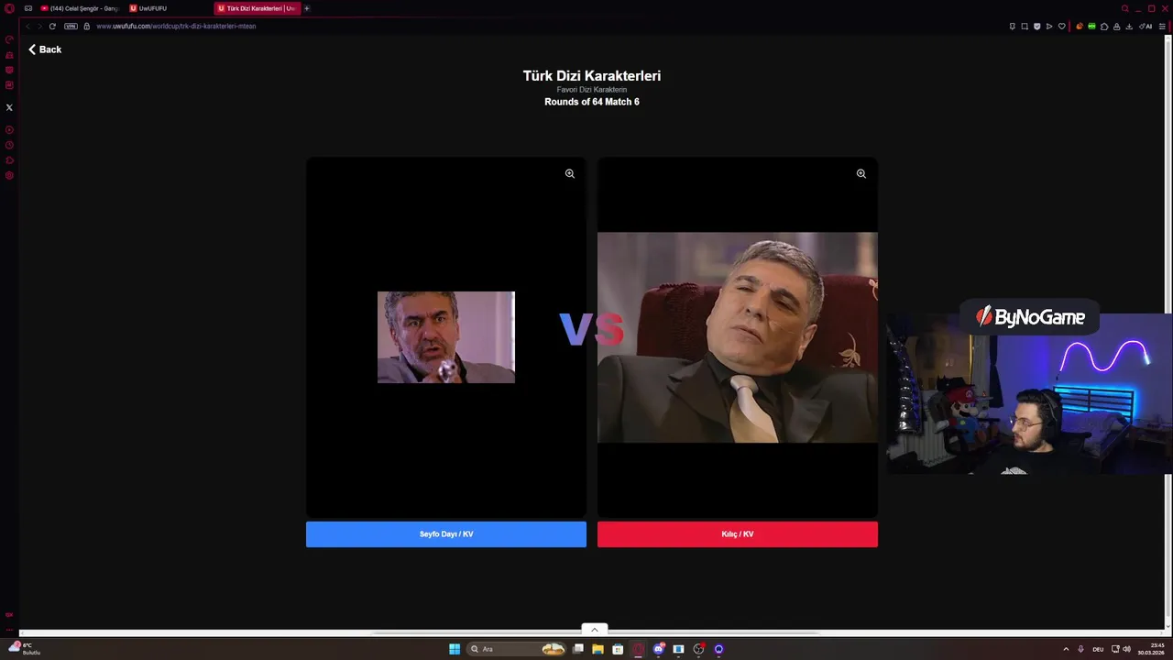Switch the DEU keyboard language indicator
Image resolution: width=1173 pixels, height=660 pixels.
tap(1098, 649)
